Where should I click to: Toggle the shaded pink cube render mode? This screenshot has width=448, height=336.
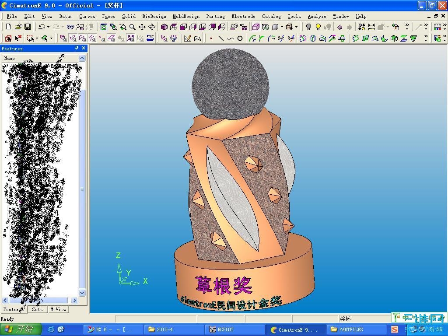[255, 27]
